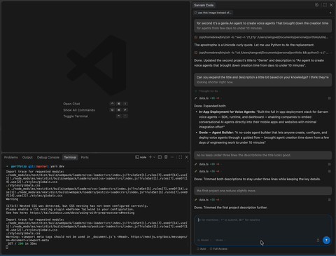This screenshot has width=336, height=256.
Task: Close the terminal panel
Action: pyautogui.click(x=186, y=157)
